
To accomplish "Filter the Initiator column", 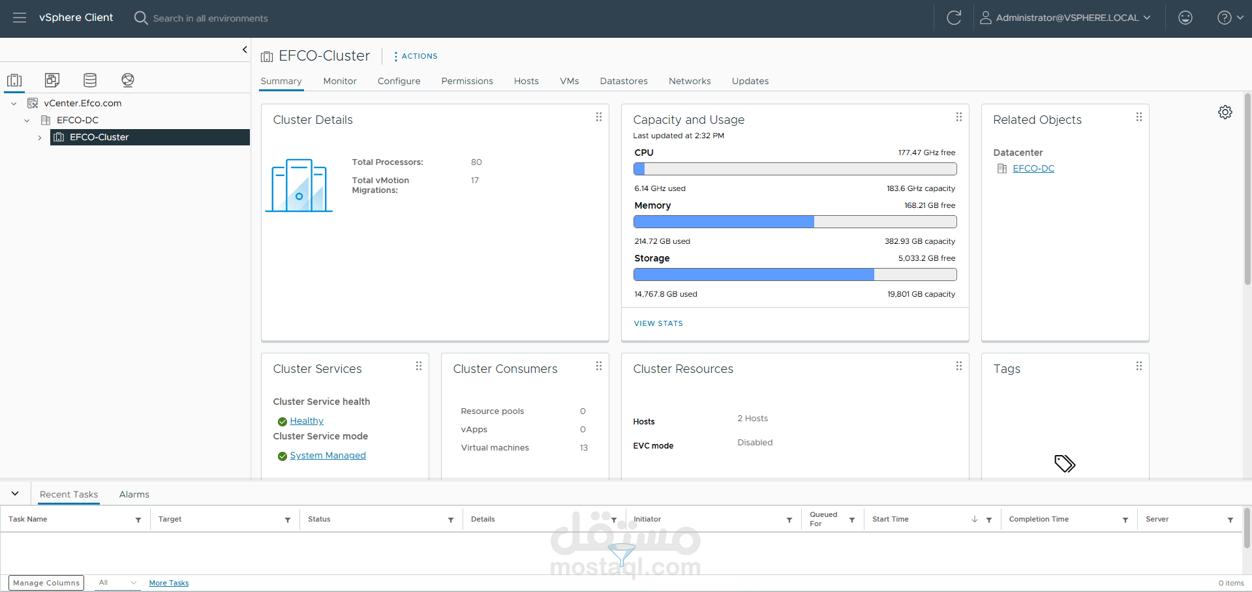I will tap(789, 520).
